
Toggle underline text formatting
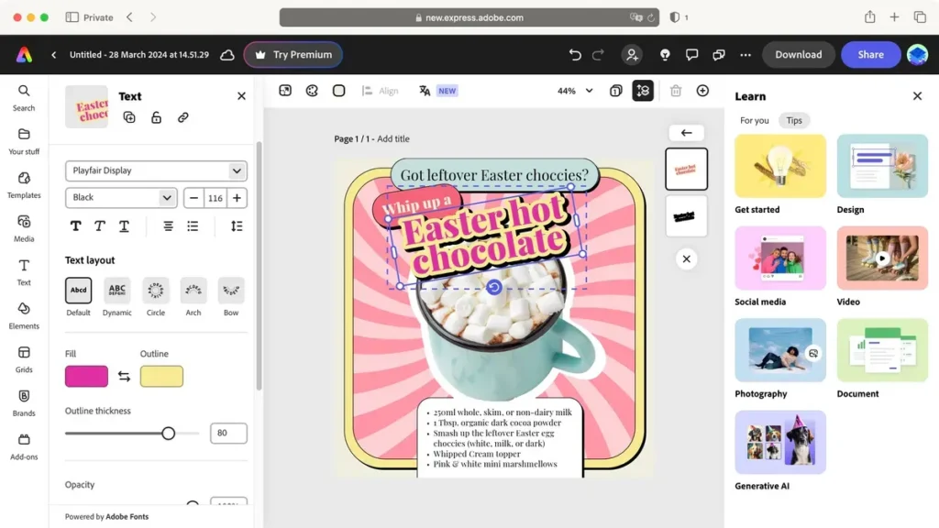(x=124, y=225)
